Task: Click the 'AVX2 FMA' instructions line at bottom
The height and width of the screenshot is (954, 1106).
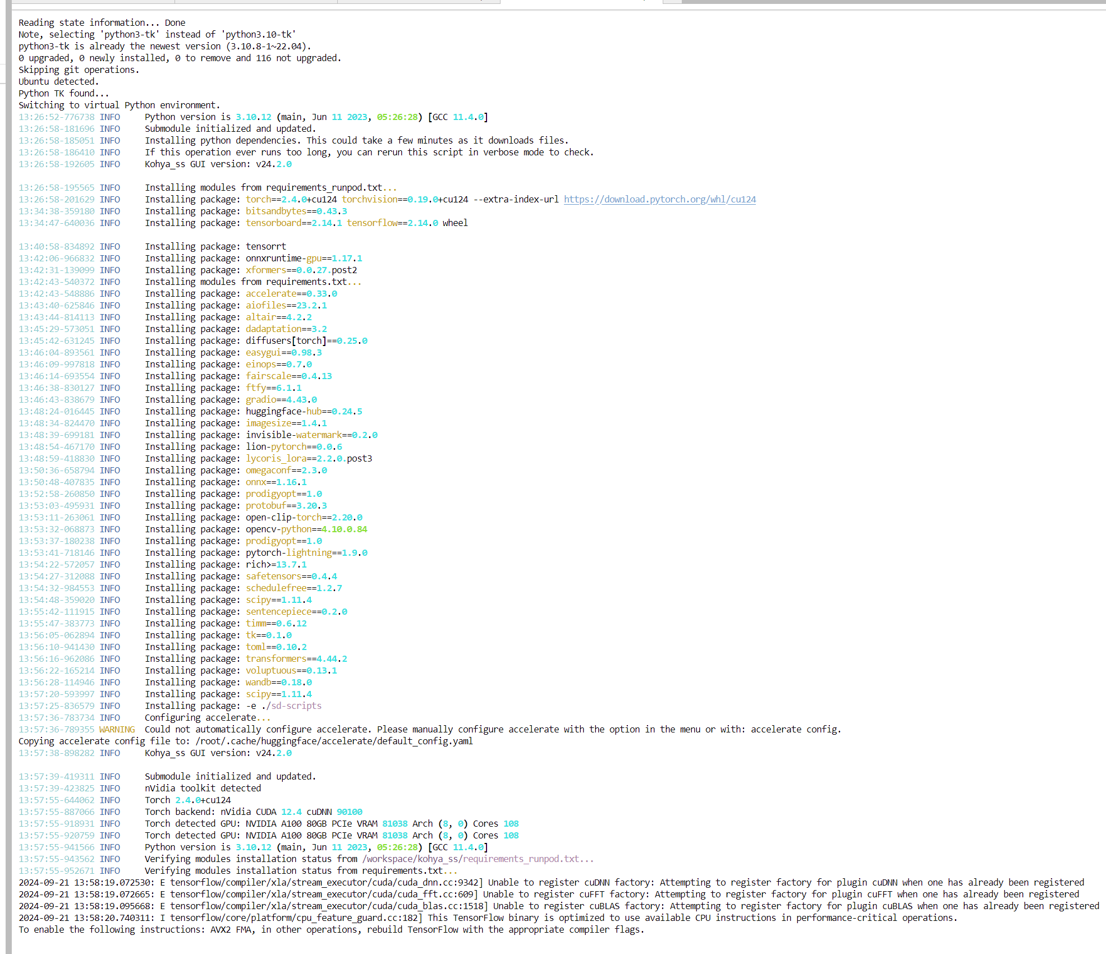Action: pyautogui.click(x=331, y=929)
